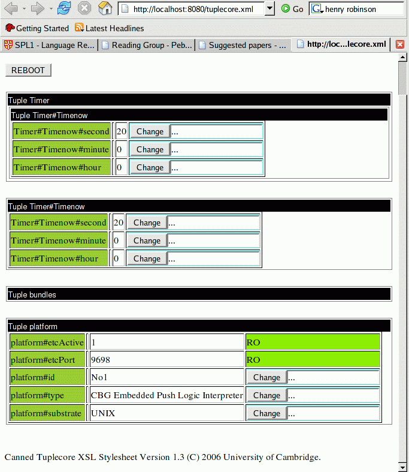The image size is (409, 472).
Task: Switch to the Reading Group tab
Action: 146,45
